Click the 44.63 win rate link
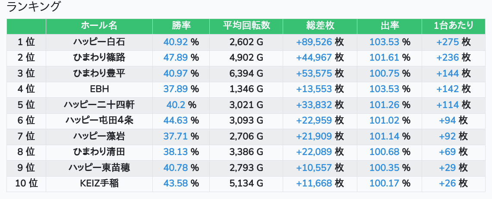The width and height of the screenshot is (492, 199). click(x=176, y=121)
